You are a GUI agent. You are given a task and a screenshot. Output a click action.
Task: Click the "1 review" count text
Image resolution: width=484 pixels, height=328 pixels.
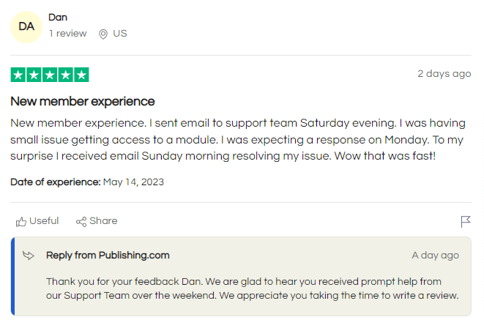[67, 34]
